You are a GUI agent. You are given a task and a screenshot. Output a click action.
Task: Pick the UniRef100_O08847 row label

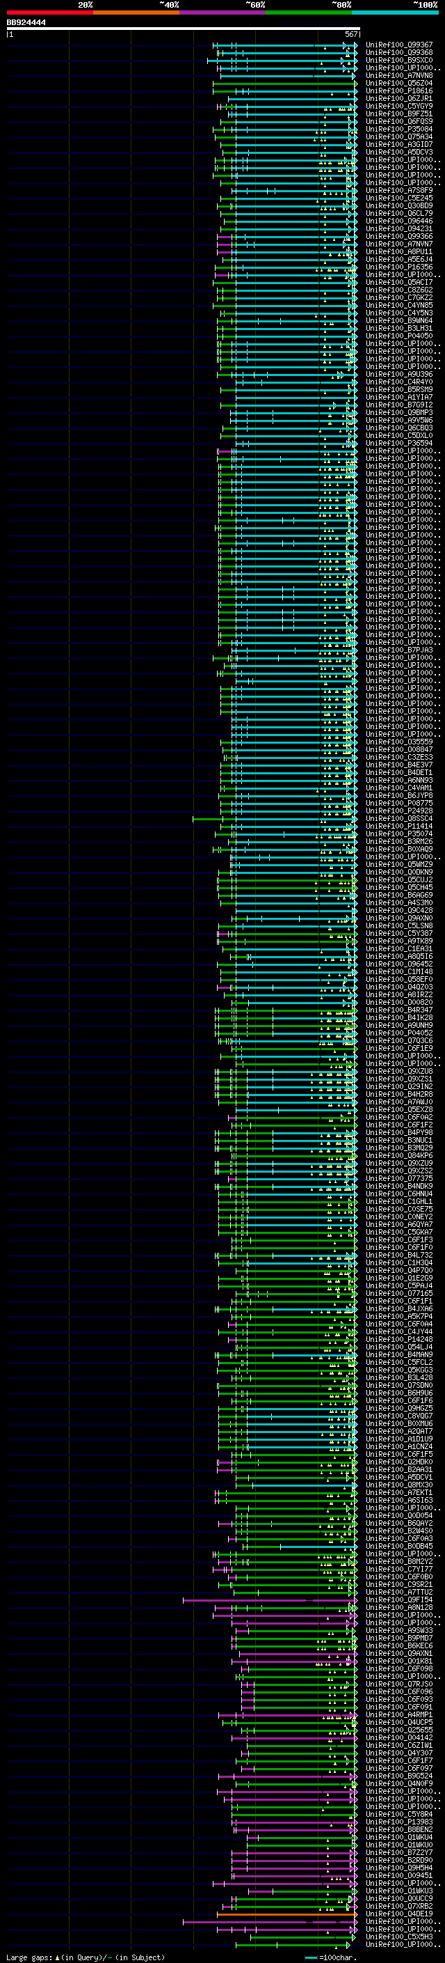399,749
